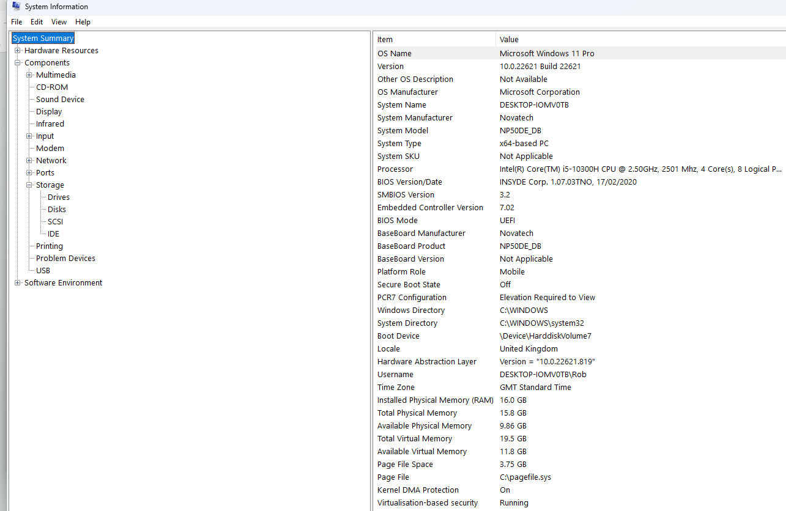Select the Network tree item

click(x=51, y=161)
